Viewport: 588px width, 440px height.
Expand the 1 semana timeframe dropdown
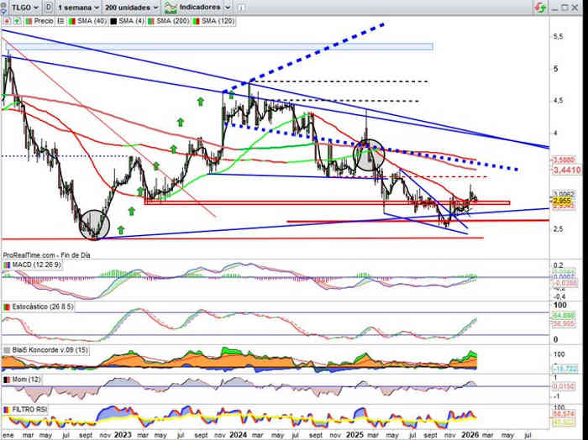tap(80, 7)
